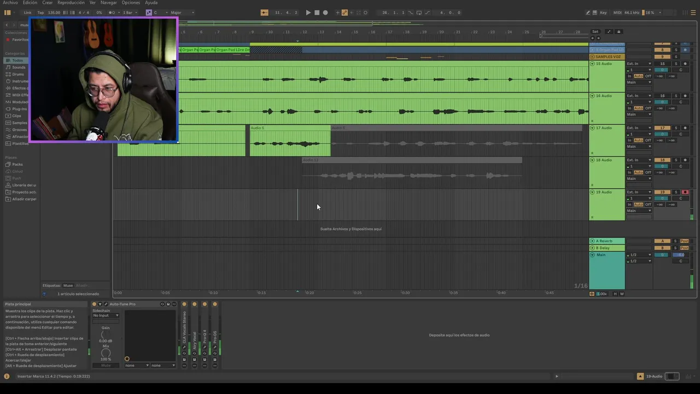
Task: Solo the 17 Audio track
Action: coord(676,128)
